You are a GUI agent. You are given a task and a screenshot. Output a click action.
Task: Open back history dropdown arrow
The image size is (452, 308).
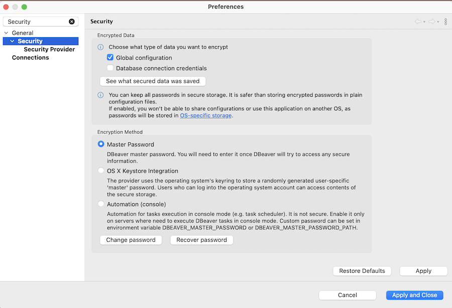click(424, 22)
